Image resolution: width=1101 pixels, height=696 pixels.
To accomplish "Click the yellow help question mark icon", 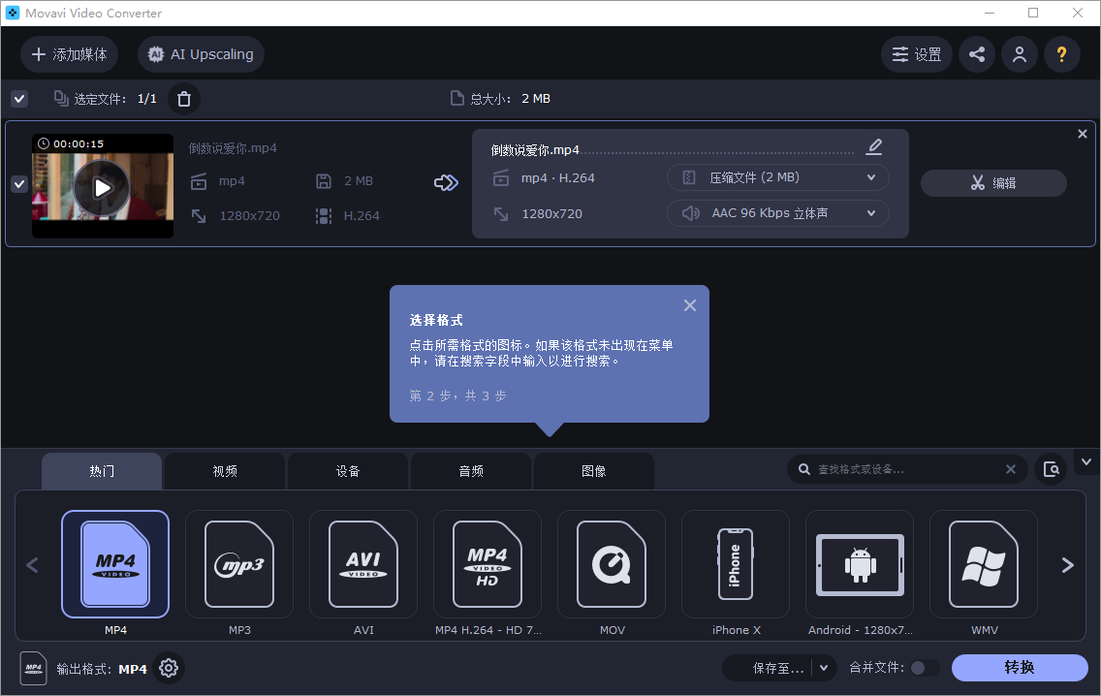I will tap(1061, 54).
